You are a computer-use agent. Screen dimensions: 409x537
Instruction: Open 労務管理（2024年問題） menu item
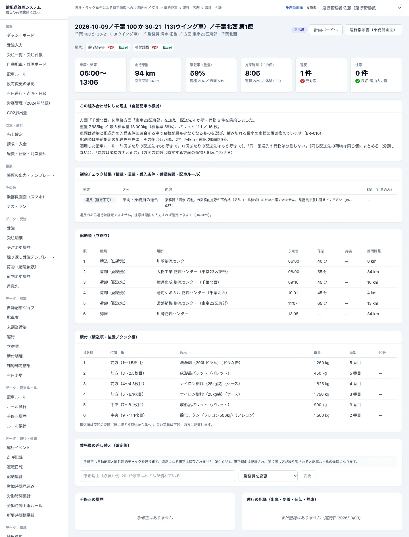pos(28,103)
